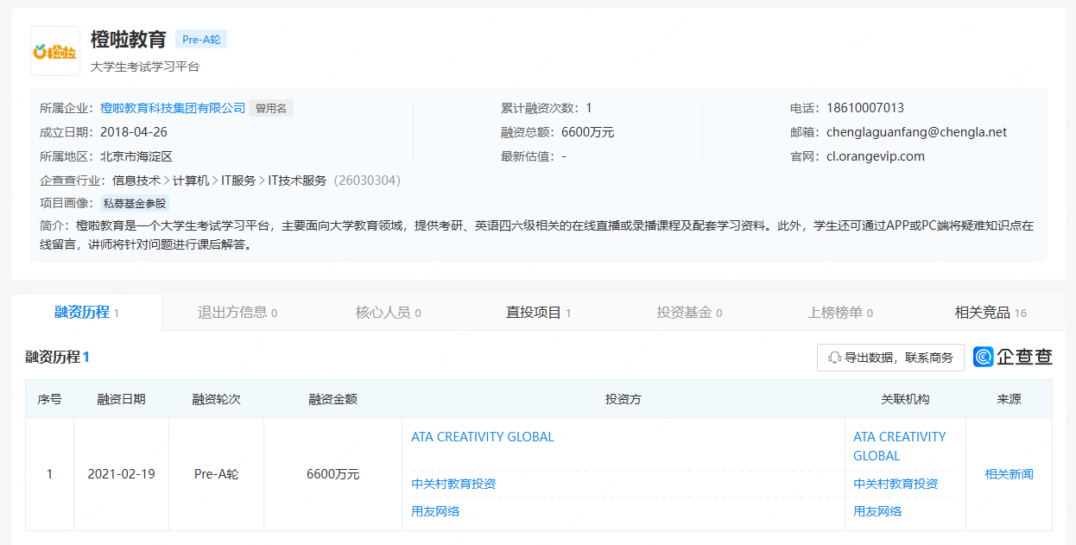Click the 企查查 logo icon
This screenshot has width=1076, height=545.
(984, 357)
